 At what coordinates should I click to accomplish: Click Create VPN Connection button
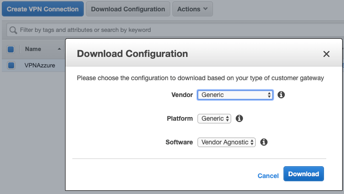(43, 9)
